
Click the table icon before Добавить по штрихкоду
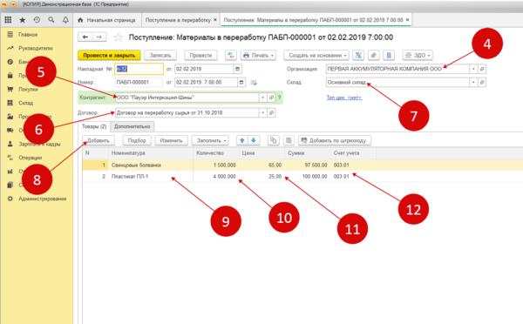289,141
